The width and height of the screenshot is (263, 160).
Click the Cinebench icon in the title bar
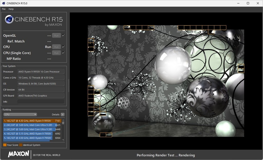3,3
